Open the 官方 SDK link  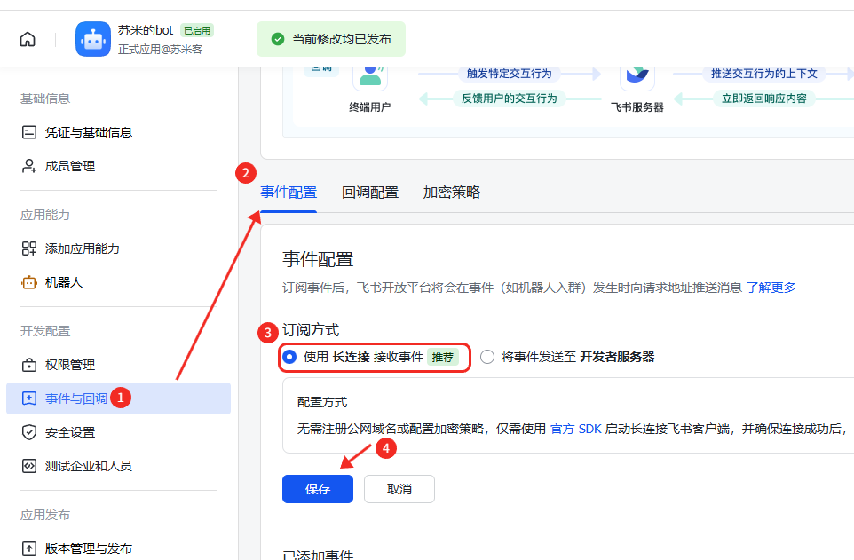tap(576, 429)
